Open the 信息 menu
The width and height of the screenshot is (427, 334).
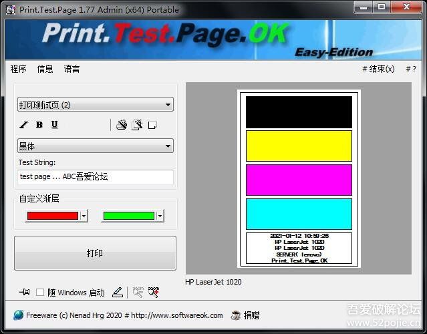45,69
